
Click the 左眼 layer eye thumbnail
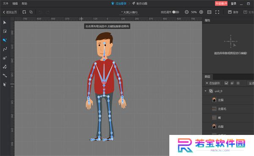coord(214,100)
